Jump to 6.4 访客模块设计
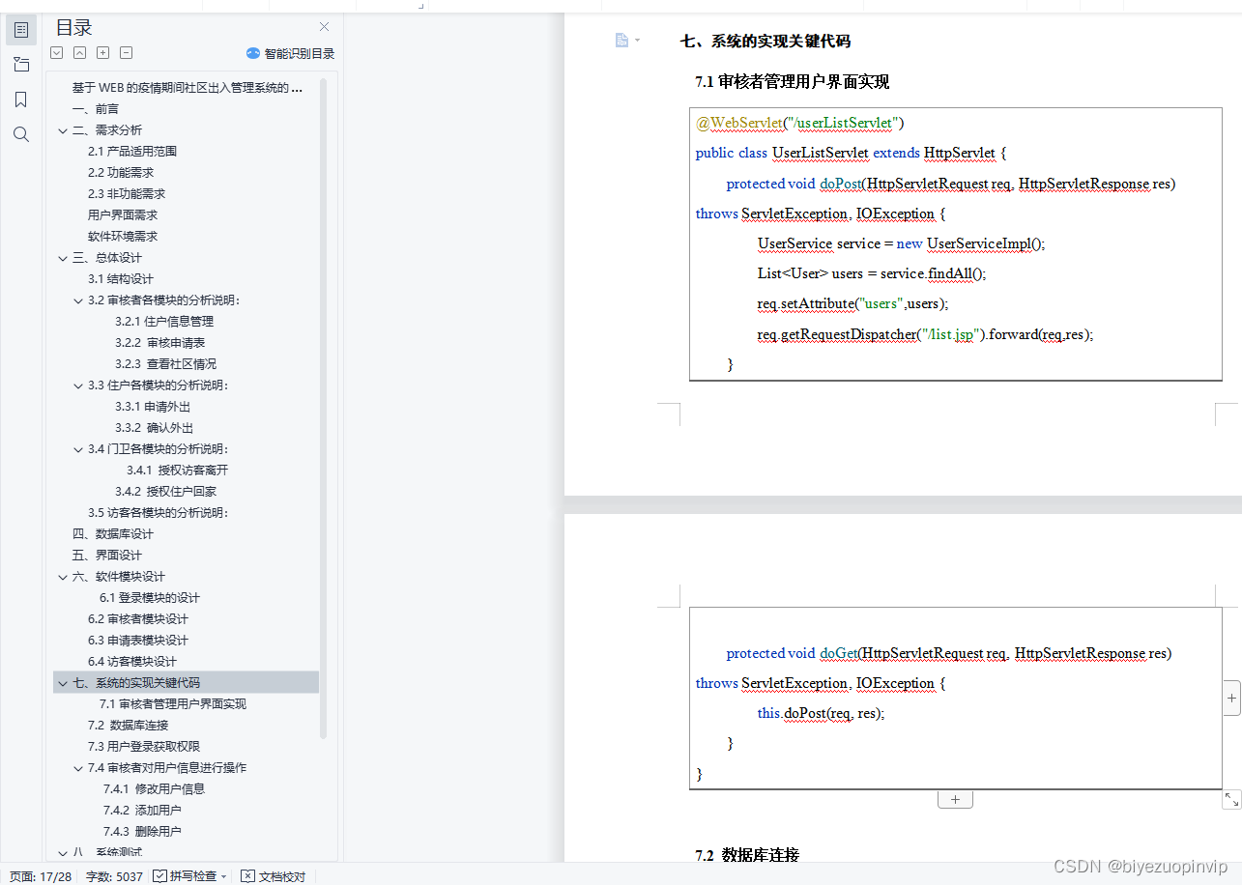The width and height of the screenshot is (1242, 885). 132,662
